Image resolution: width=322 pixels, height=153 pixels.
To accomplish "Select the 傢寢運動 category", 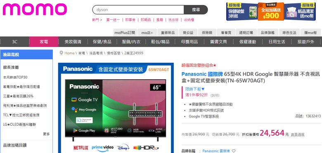I will pyautogui.click(x=248, y=42).
